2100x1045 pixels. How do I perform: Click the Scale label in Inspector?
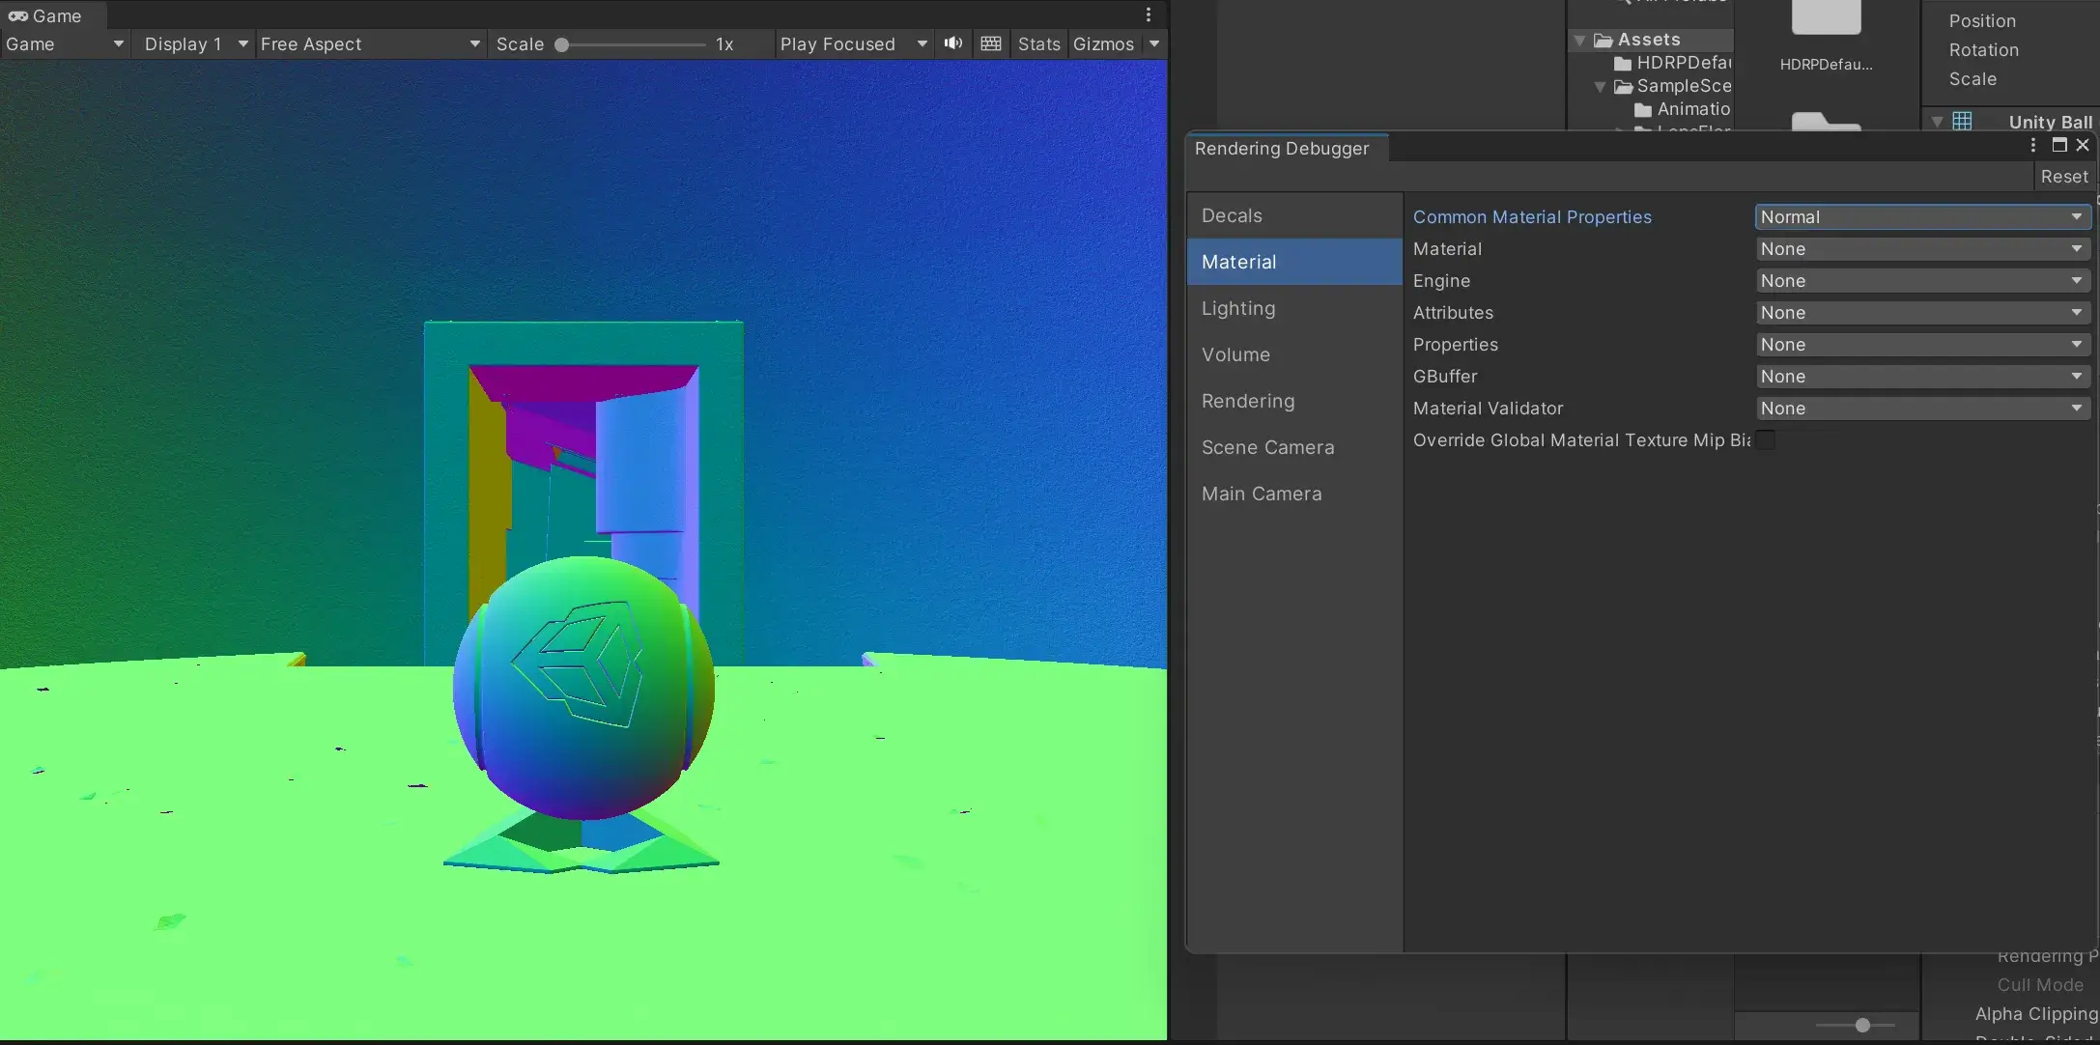[x=1972, y=79]
